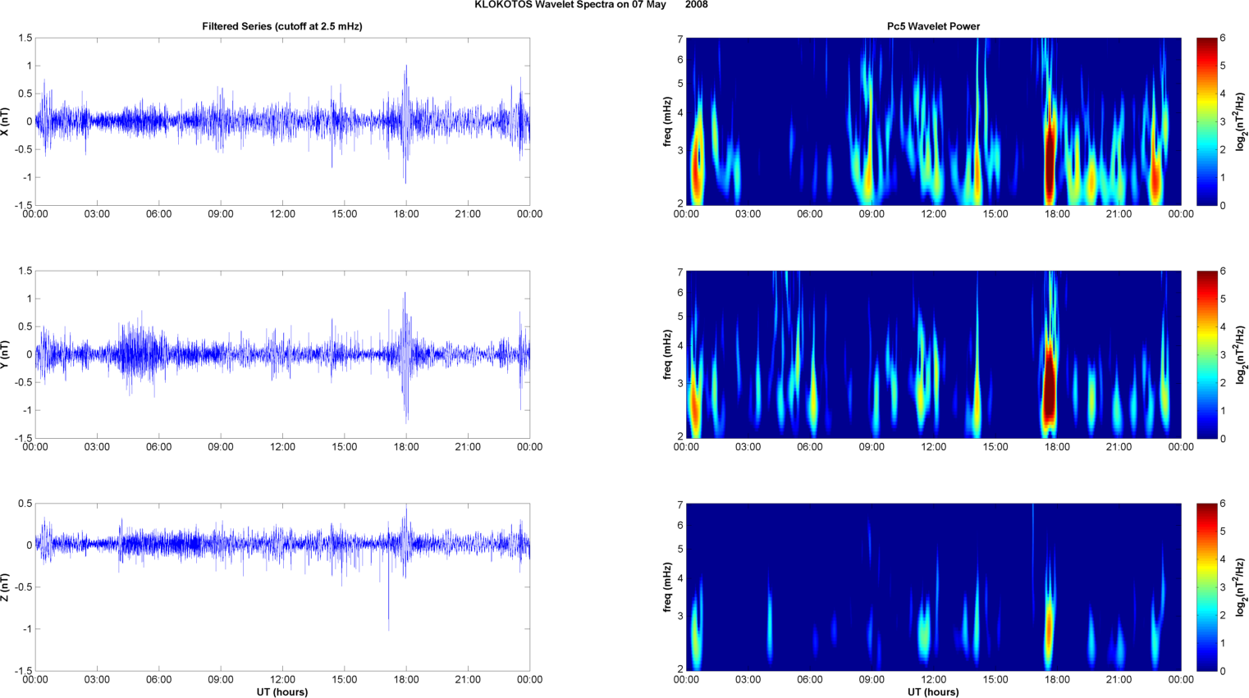Click the X component filtered time series plot
Image resolution: width=1249 pixels, height=698 pixels.
point(282,121)
